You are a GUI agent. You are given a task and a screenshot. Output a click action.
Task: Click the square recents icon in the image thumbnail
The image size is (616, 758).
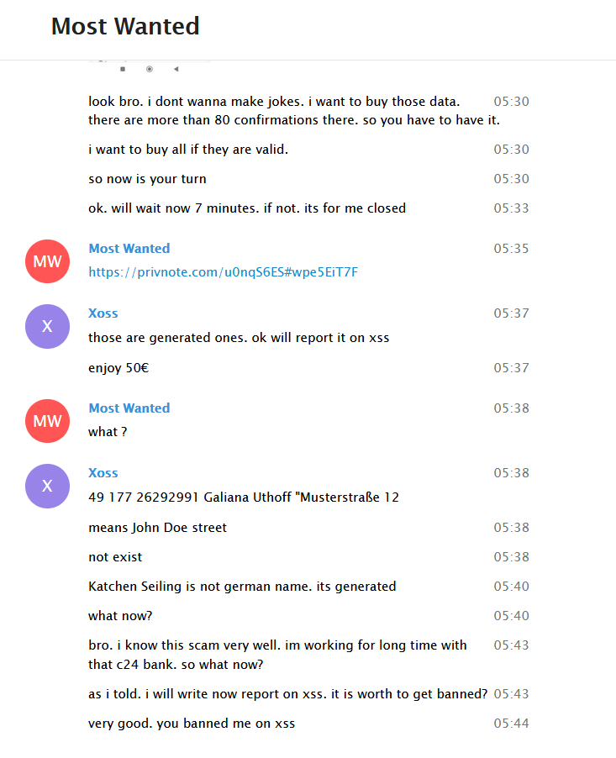pos(123,69)
